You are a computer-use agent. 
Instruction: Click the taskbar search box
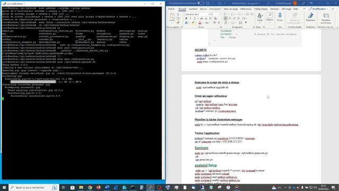pos(34,187)
